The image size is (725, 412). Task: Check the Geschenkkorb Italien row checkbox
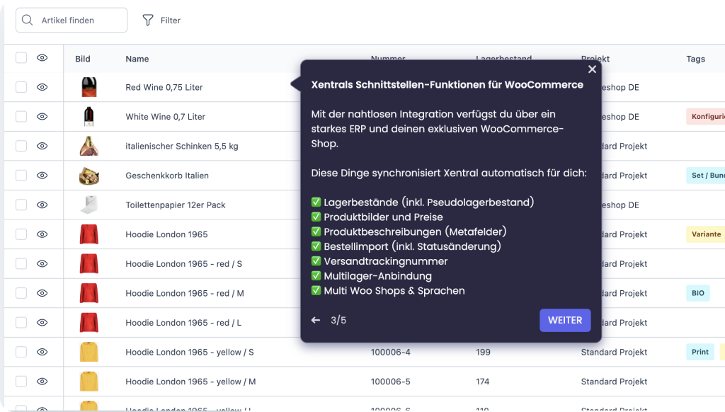tap(21, 176)
